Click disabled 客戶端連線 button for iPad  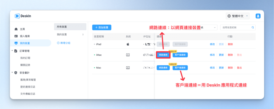(180, 44)
